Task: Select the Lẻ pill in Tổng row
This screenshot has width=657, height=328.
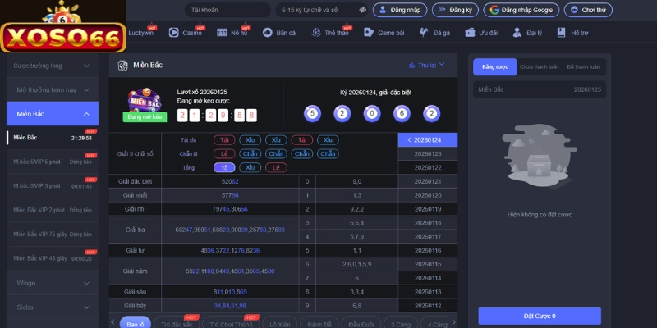Action: (x=276, y=168)
